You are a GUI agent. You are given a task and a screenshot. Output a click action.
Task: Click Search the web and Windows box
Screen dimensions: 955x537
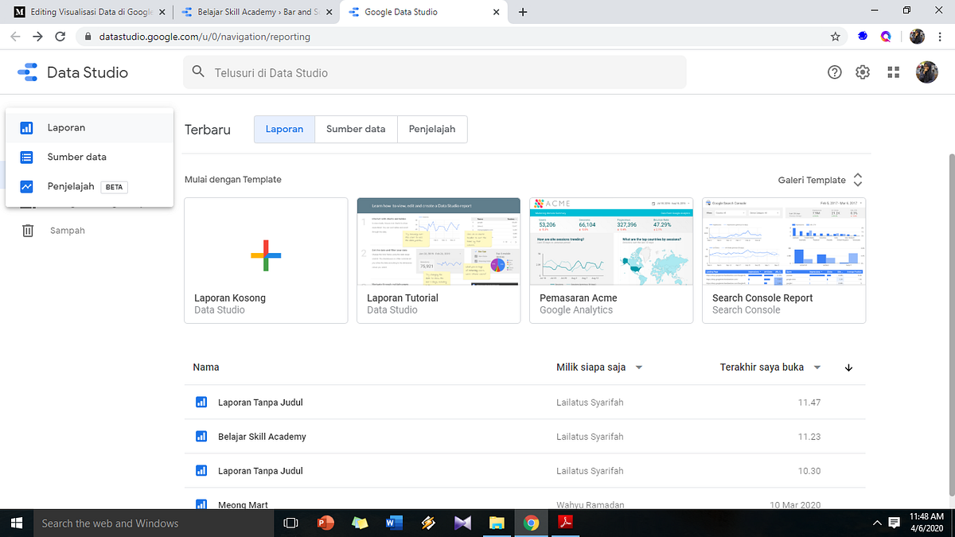click(154, 523)
